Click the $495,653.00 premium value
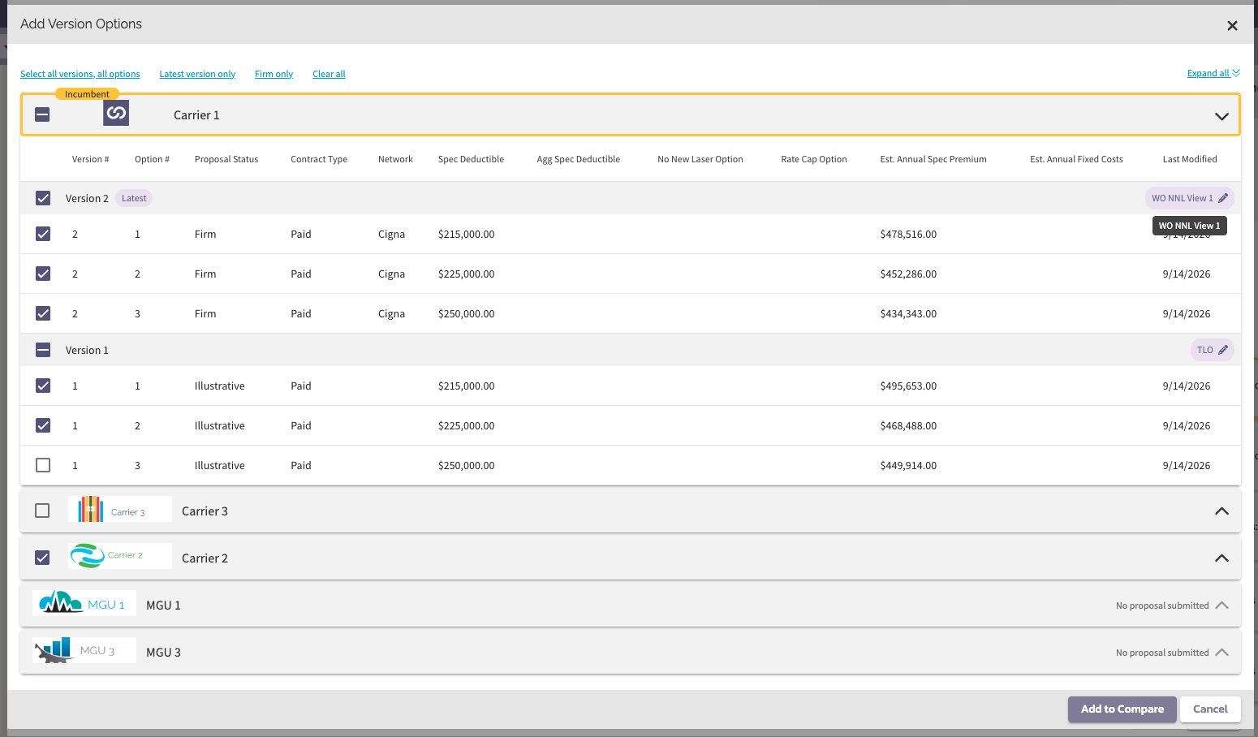 point(908,386)
